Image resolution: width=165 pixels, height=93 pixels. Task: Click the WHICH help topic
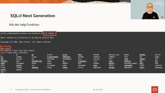coord(3,70)
